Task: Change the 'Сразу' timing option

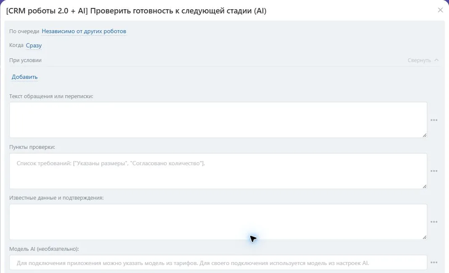Action: pyautogui.click(x=34, y=45)
